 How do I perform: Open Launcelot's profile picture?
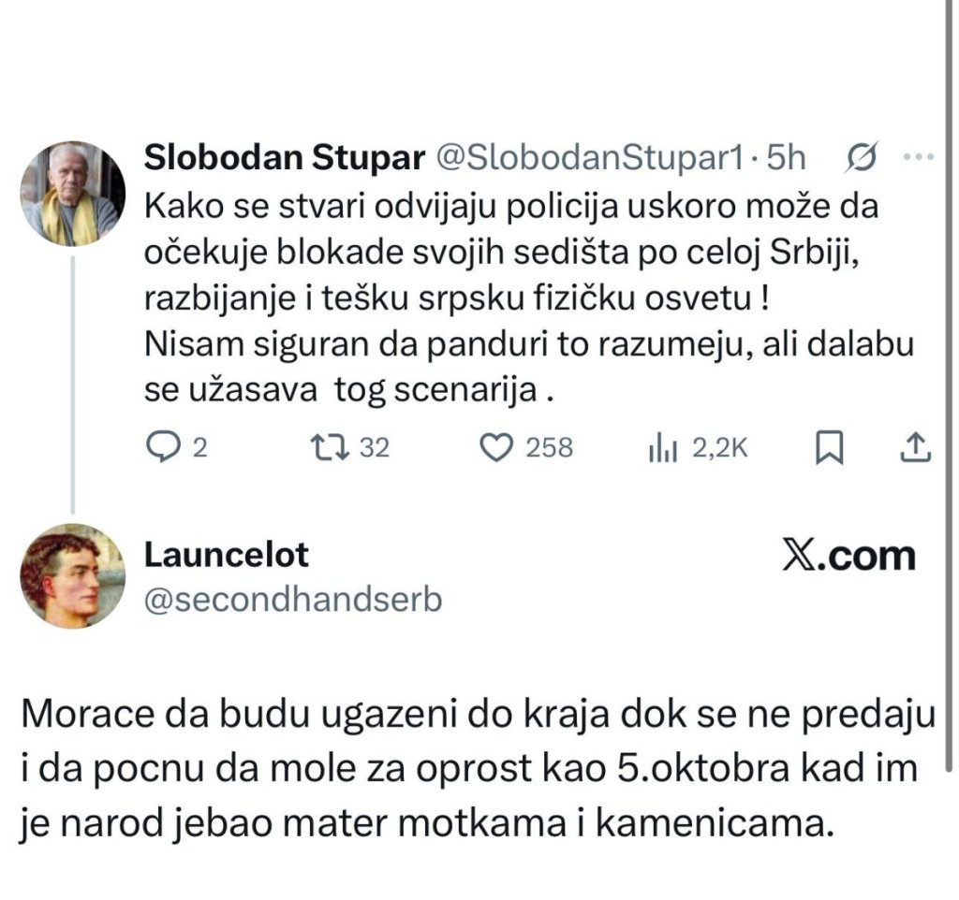(73, 574)
